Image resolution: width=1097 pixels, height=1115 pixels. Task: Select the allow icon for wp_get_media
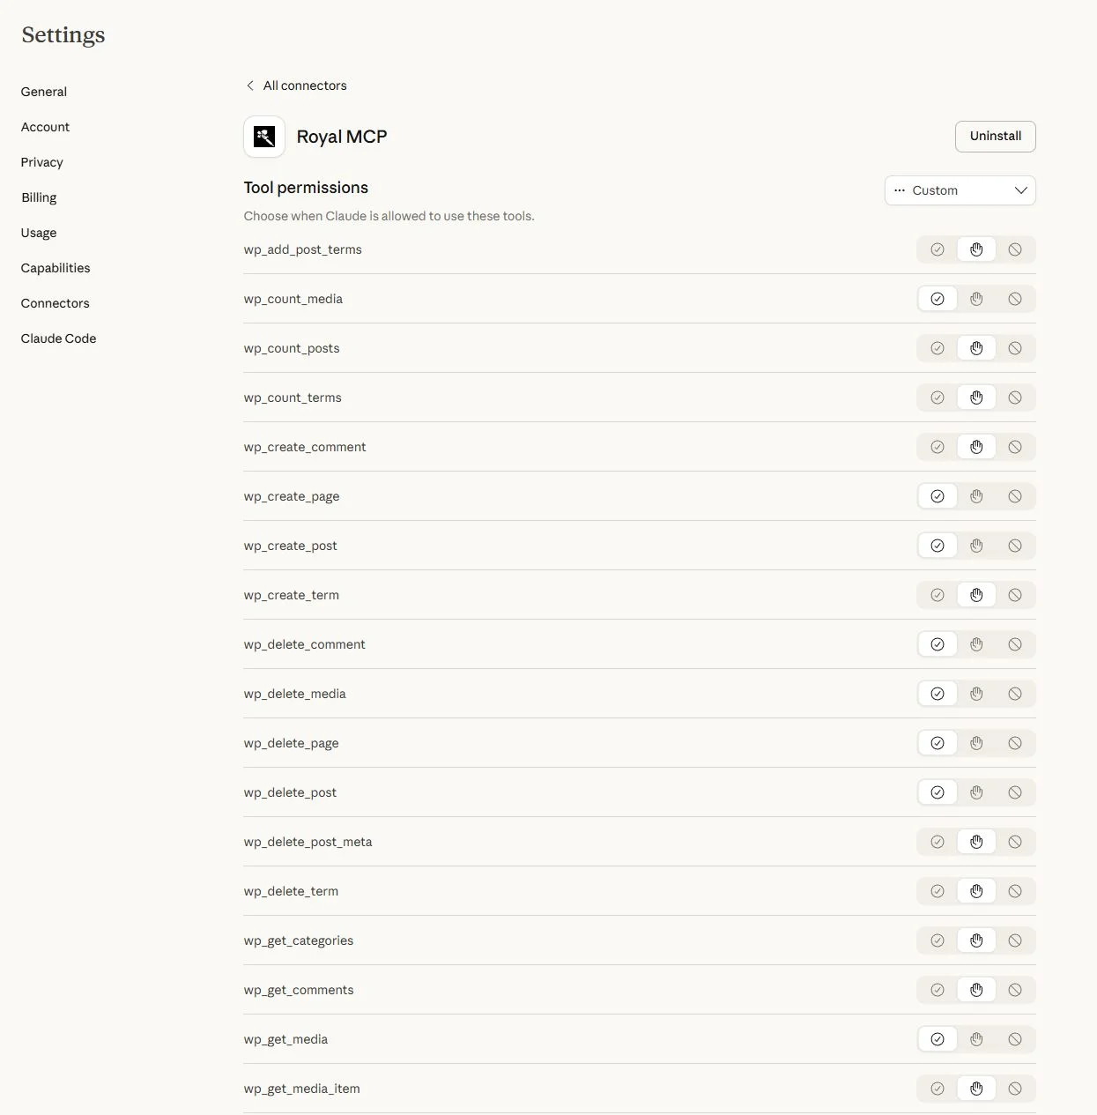coord(937,1039)
